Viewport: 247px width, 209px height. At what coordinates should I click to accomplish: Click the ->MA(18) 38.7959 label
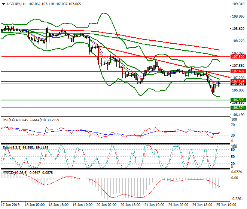tap(45, 120)
